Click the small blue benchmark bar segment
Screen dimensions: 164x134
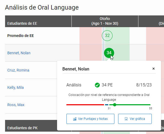tap(107, 105)
